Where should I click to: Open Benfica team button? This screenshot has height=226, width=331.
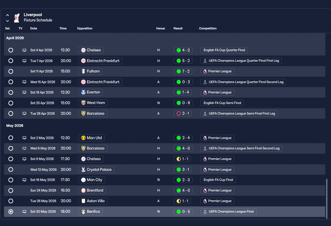click(x=91, y=212)
